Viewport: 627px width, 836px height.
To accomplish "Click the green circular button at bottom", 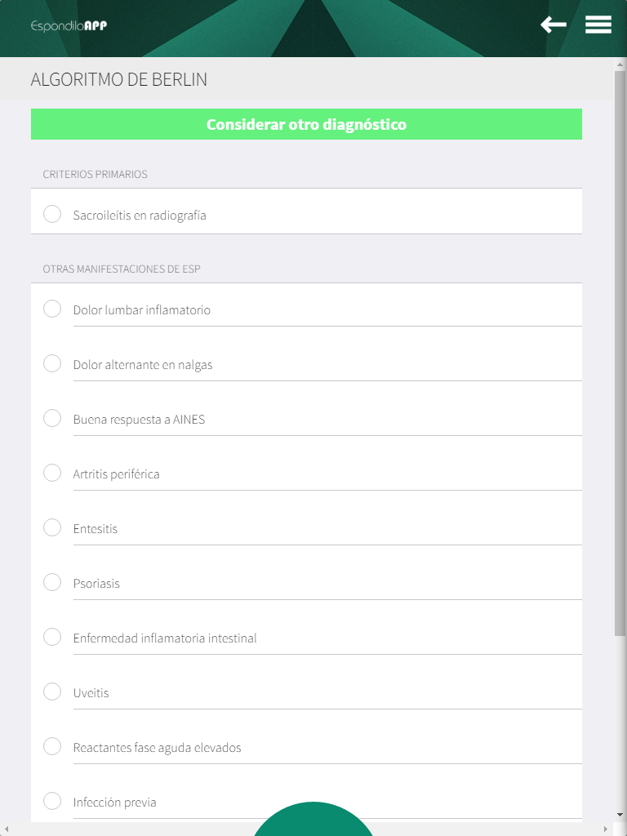I will (x=313, y=819).
